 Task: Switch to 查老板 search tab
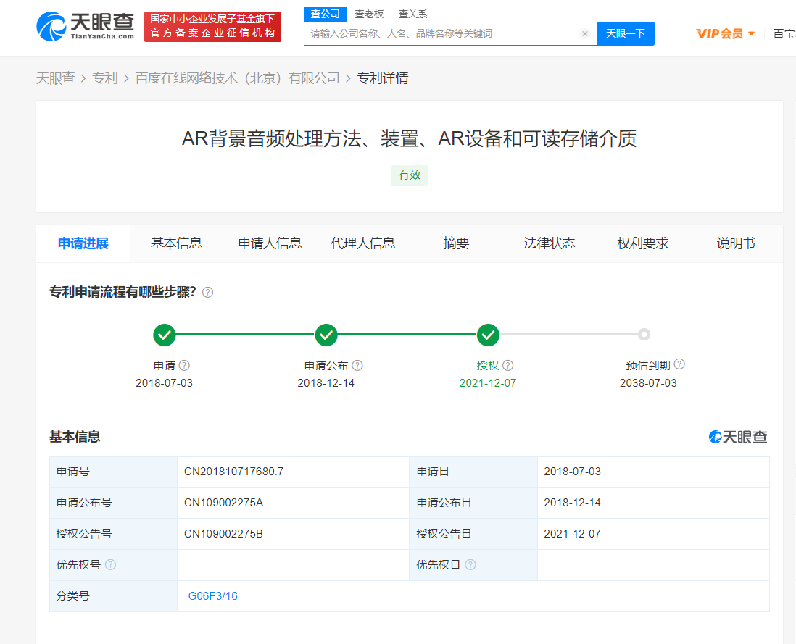369,14
